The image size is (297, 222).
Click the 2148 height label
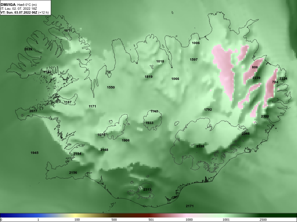coord(104,150)
